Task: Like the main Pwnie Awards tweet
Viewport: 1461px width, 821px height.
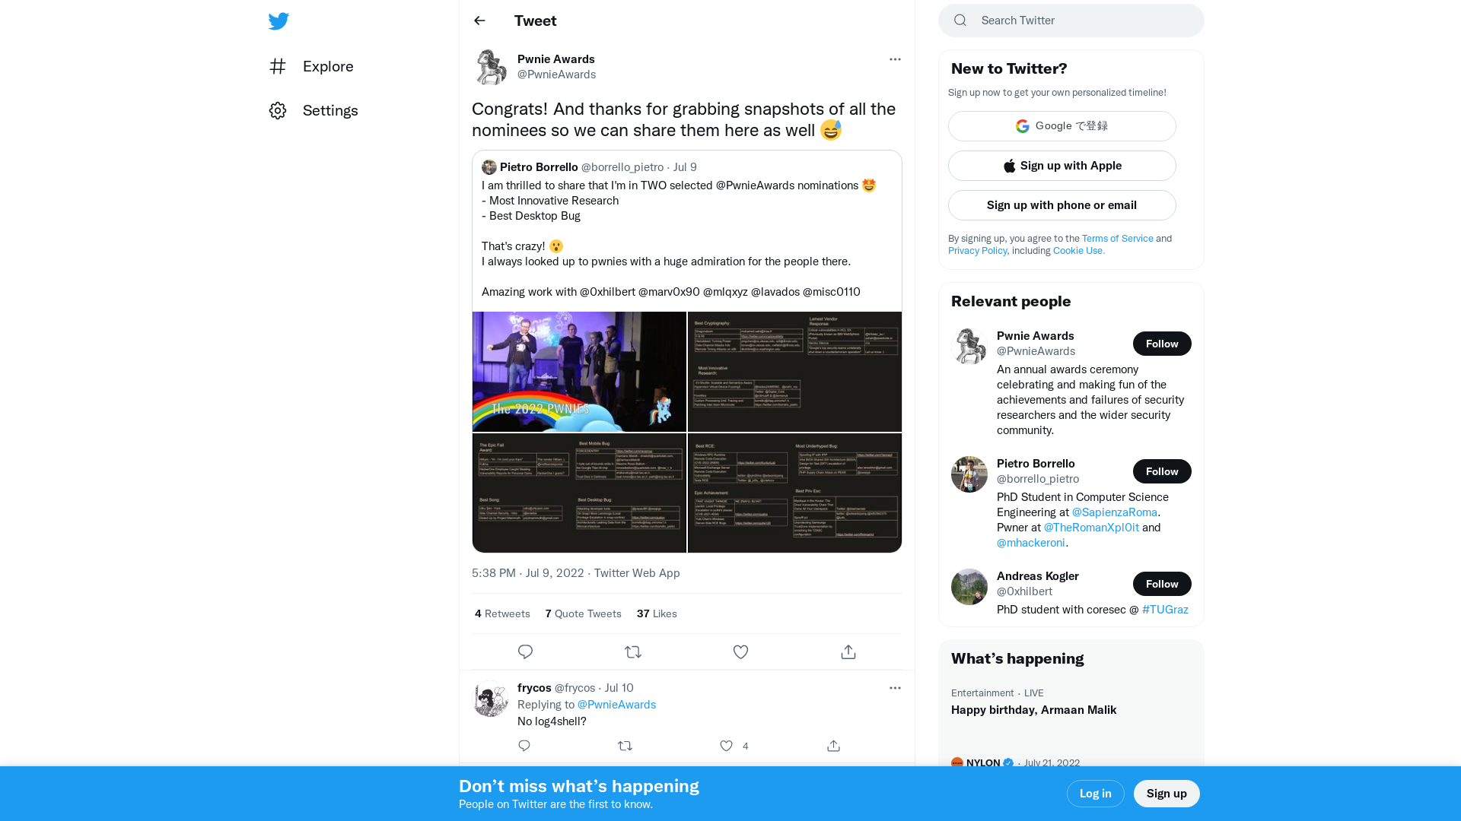Action: (740, 652)
